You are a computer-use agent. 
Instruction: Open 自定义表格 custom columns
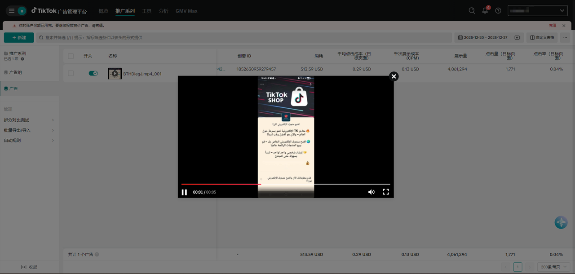[x=542, y=38]
